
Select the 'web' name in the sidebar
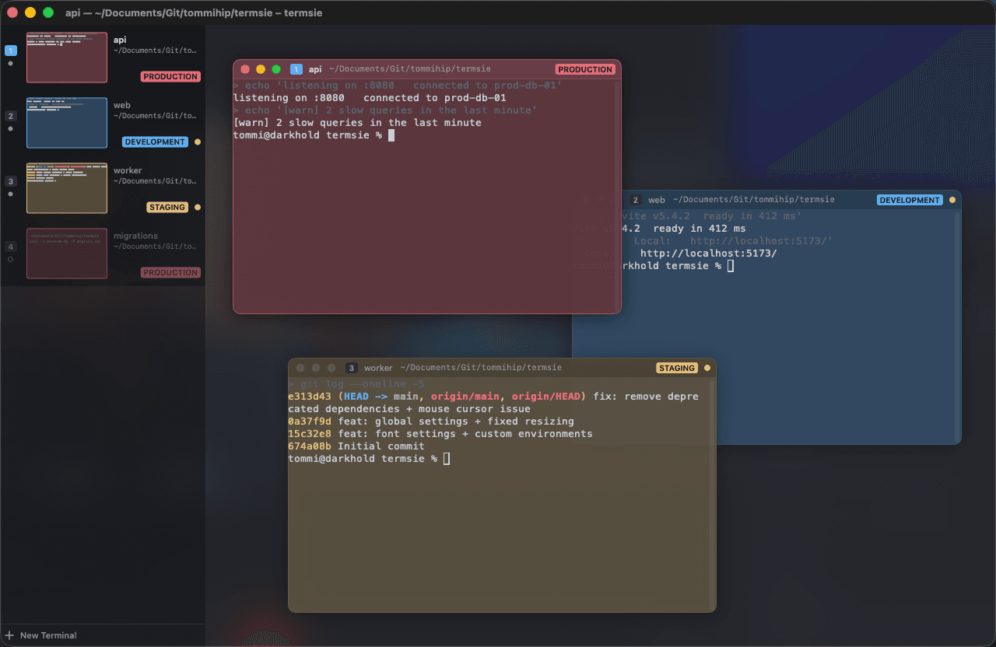coord(122,105)
